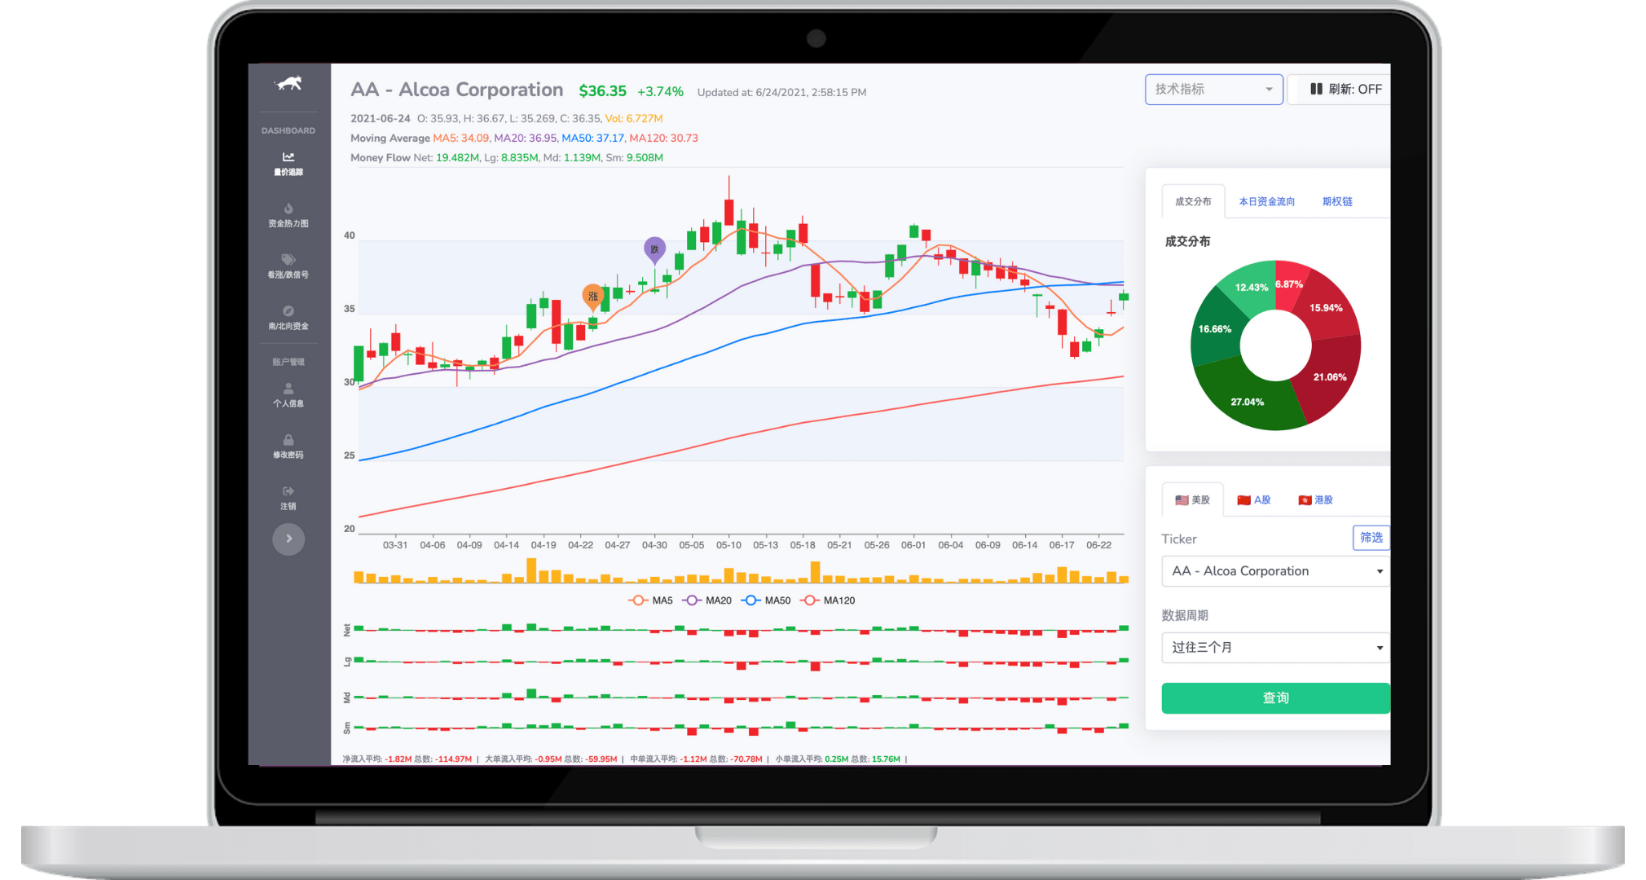Open 修改密码 lock icon
1646x880 pixels.
(288, 440)
